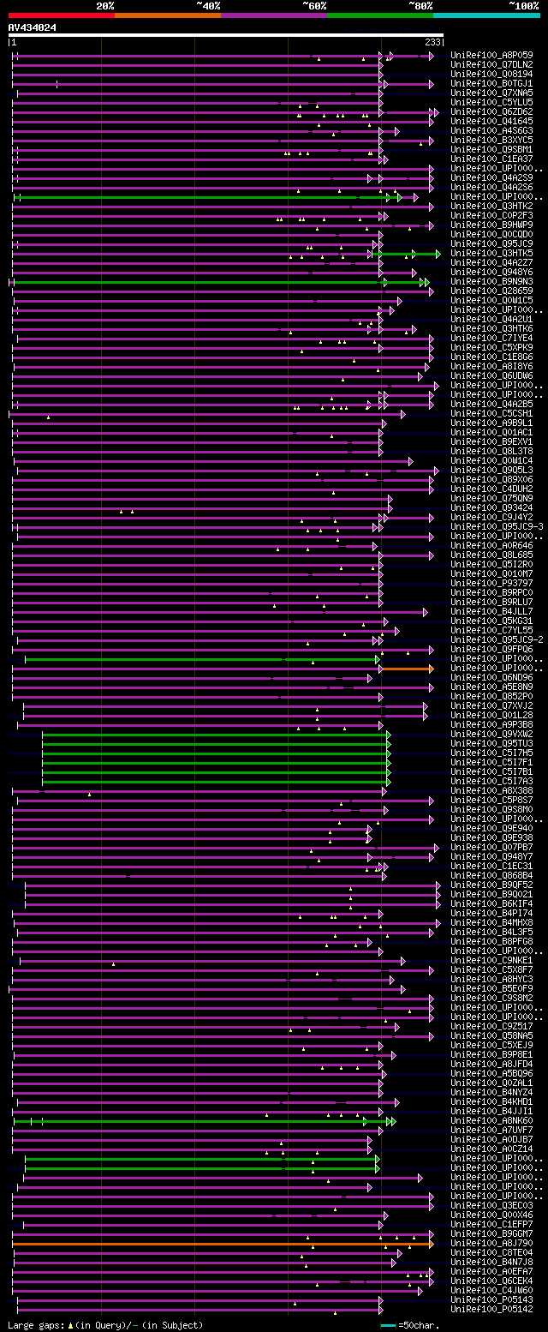Select hit label UniRef100_Q6UDW6
Screen dimensions: 548x1332
pyautogui.click(x=491, y=375)
